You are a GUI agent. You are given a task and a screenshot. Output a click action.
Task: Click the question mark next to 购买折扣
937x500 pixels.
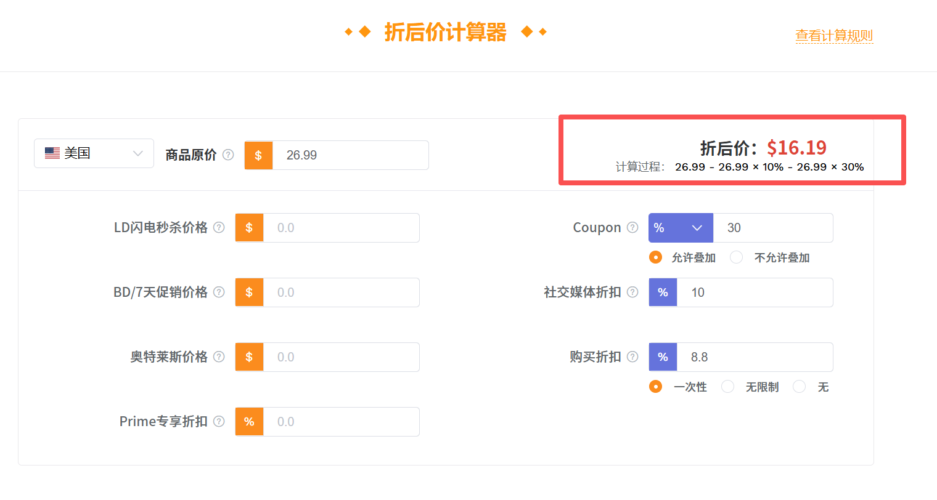tap(632, 357)
